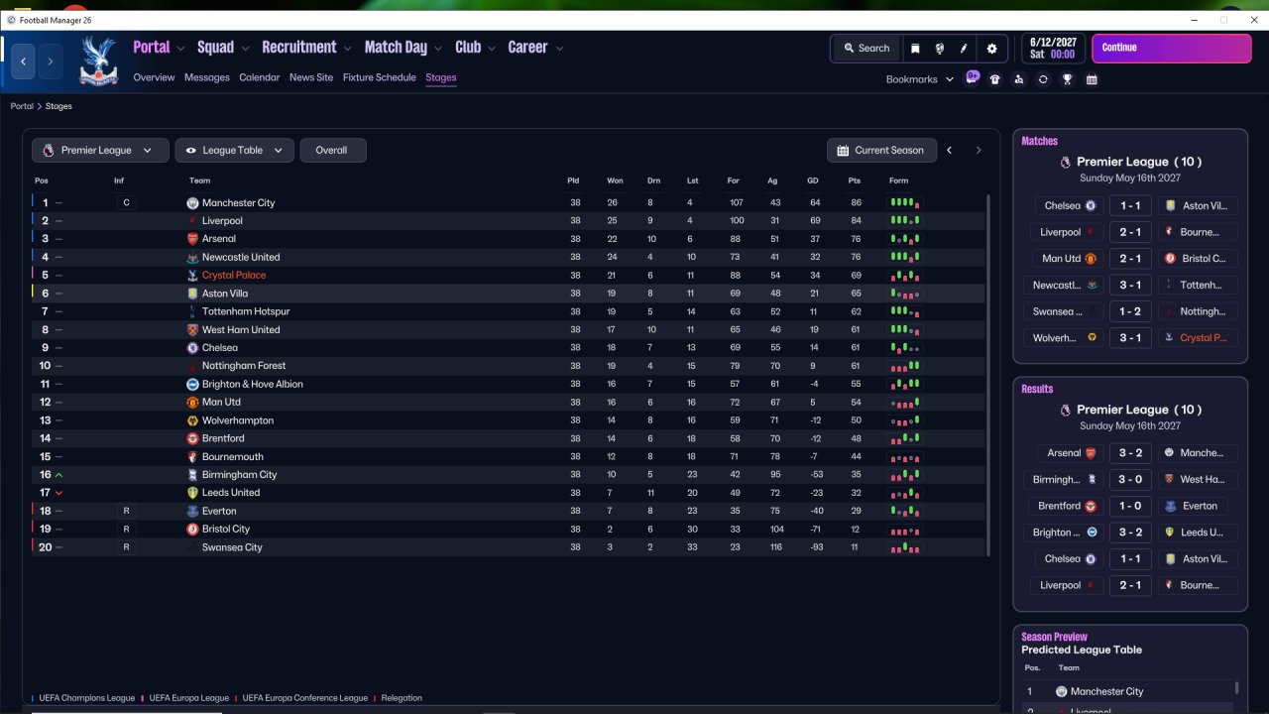Click the Crystal Palace club crest
Screen dimensions: 1269x714
coord(97,59)
